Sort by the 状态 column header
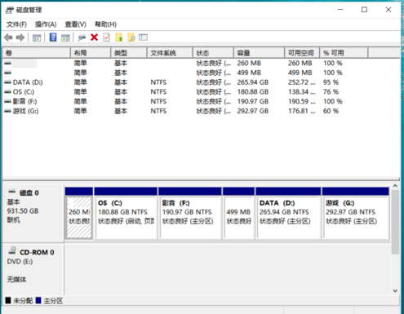 point(213,53)
